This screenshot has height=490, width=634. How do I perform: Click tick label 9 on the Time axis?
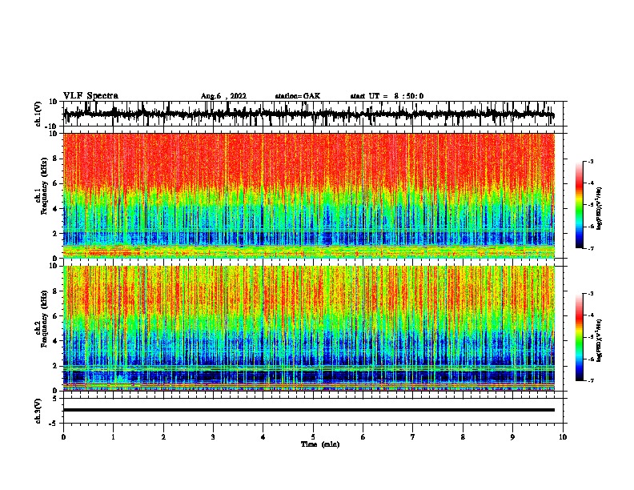512,437
